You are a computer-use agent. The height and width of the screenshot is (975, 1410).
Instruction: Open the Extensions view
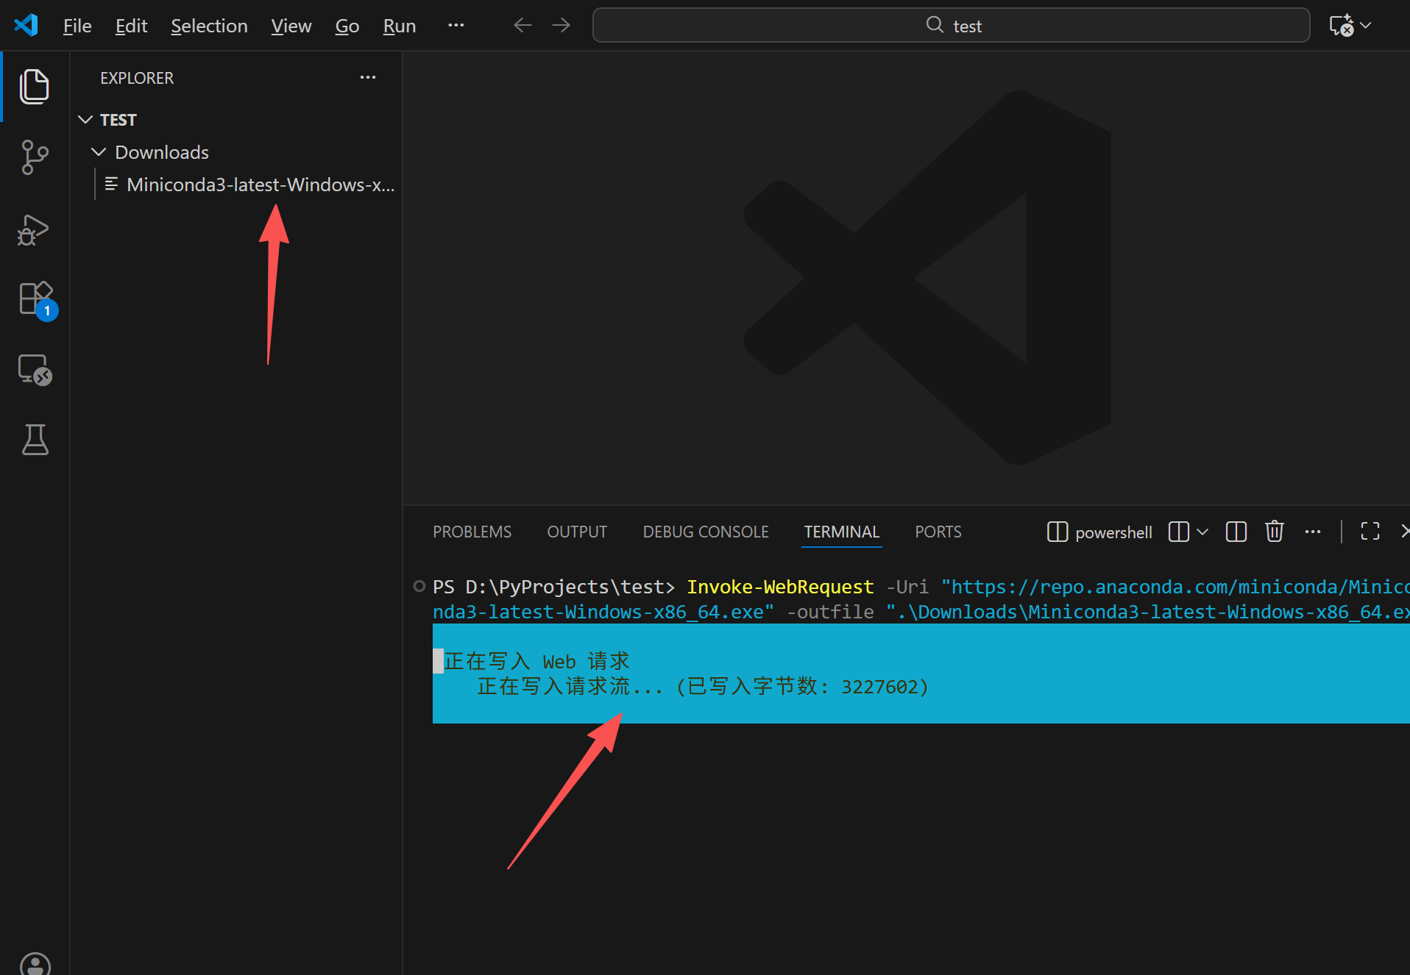(x=35, y=299)
